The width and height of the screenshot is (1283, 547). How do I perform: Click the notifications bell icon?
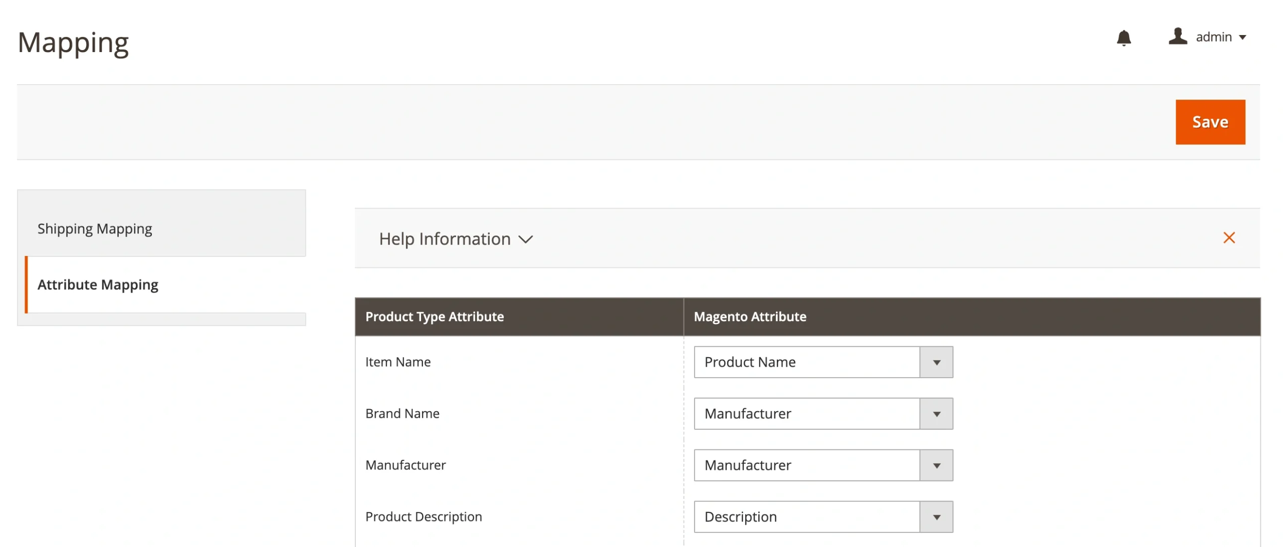click(x=1123, y=38)
